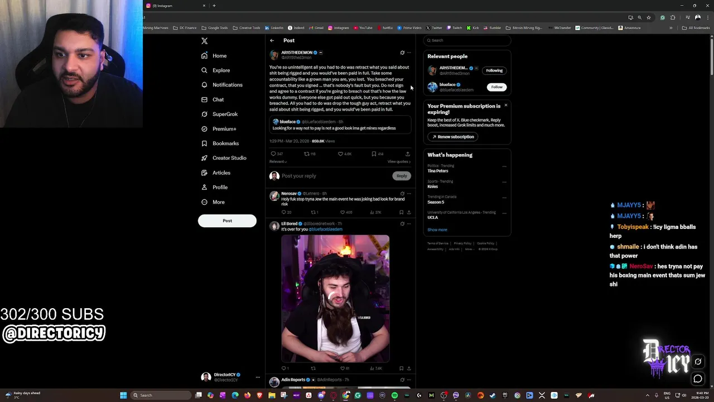The image size is (714, 402).
Task: Open quoted blueface post card
Action: (x=340, y=125)
